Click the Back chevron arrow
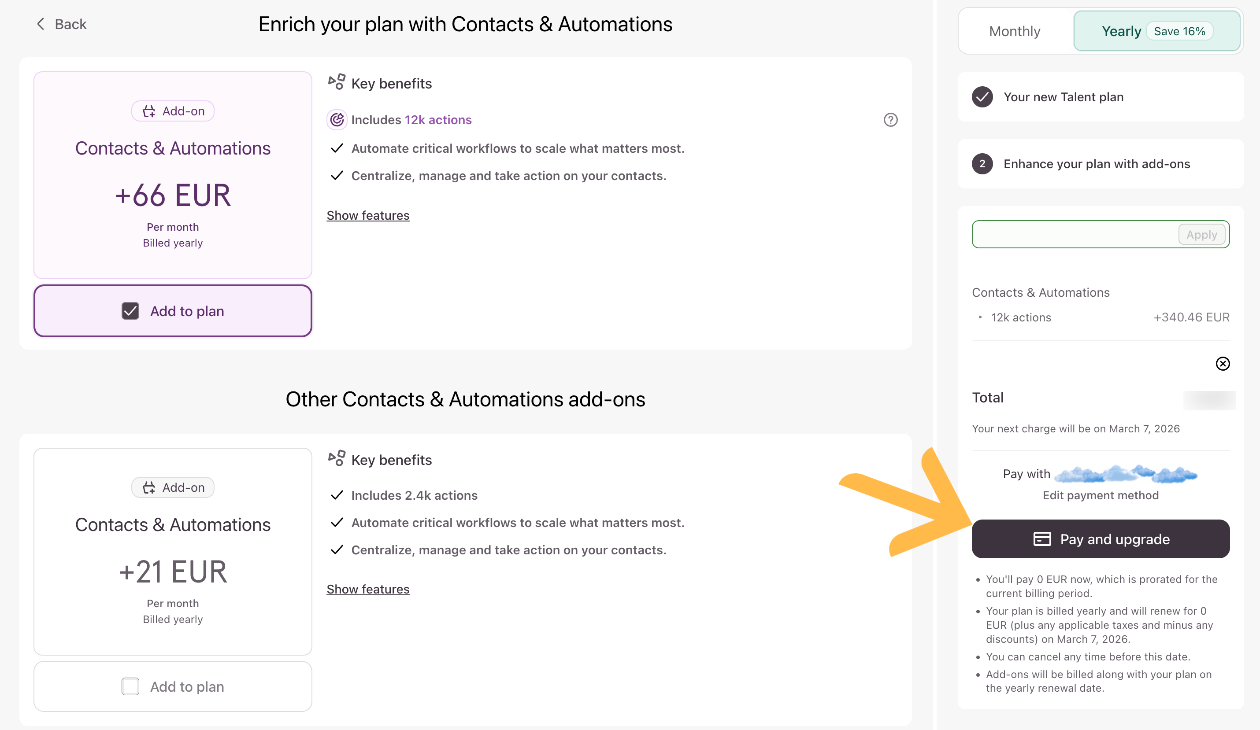Image resolution: width=1260 pixels, height=730 pixels. coord(41,24)
